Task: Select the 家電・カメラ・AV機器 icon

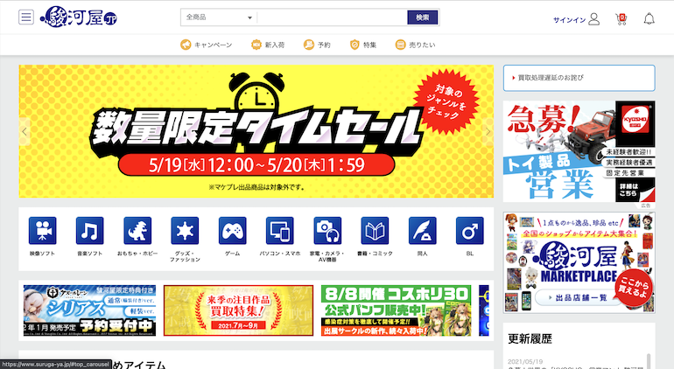Action: point(327,231)
